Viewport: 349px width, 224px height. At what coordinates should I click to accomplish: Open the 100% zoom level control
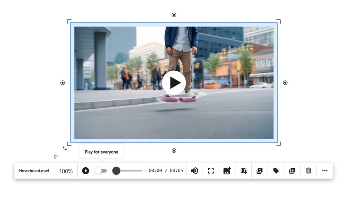[65, 171]
